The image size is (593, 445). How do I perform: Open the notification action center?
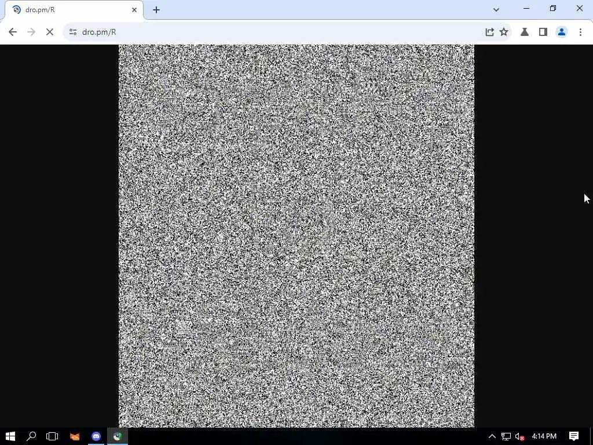(574, 436)
